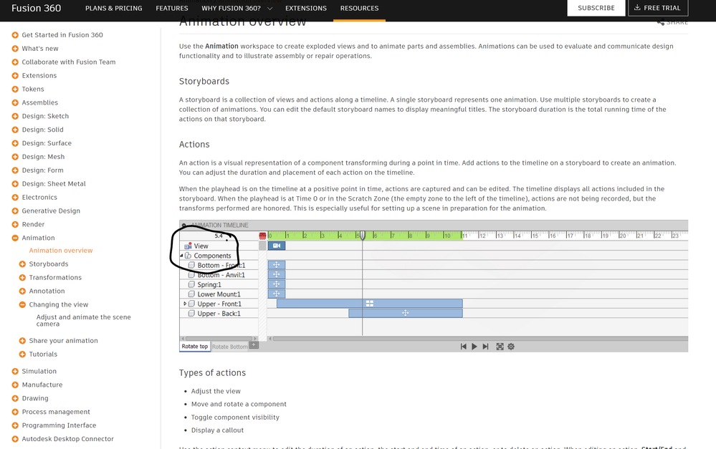Jump to end of animation timeline
This screenshot has height=449, width=716.
485,347
